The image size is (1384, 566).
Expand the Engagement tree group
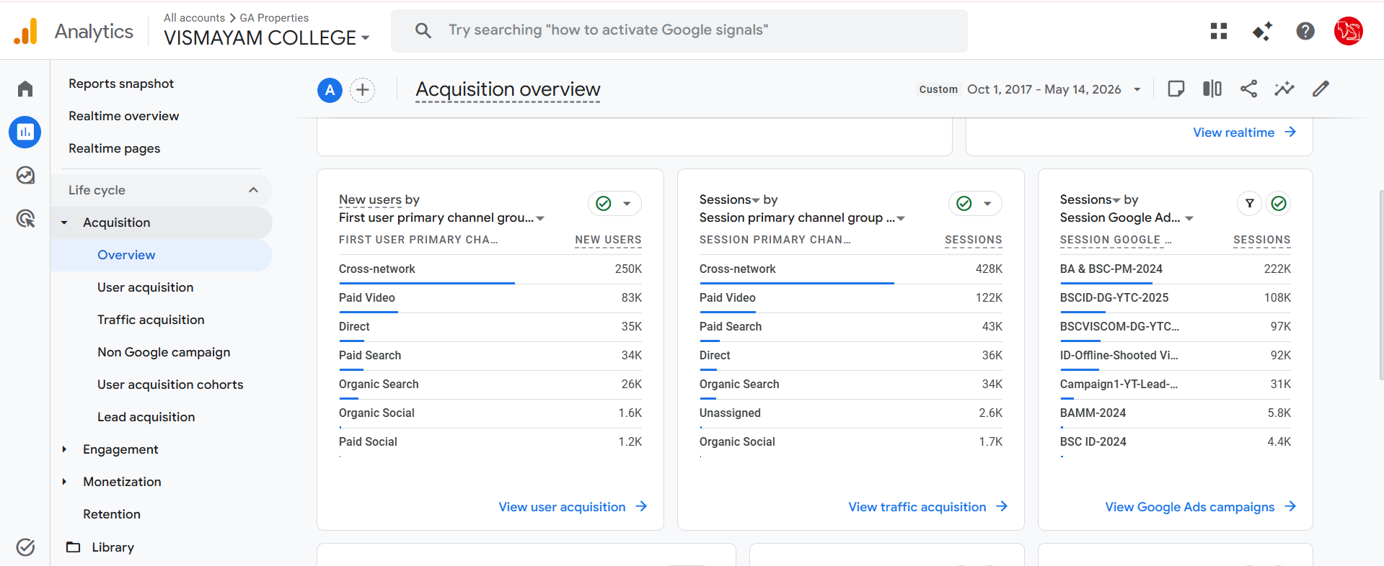[64, 449]
